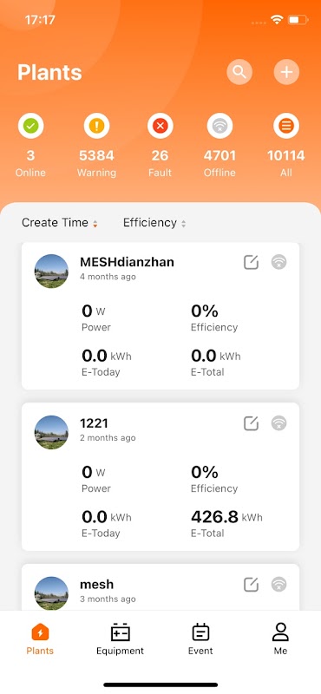Edit the MESHdianzhan plant via pencil icon
The height and width of the screenshot is (694, 321).
pyautogui.click(x=251, y=262)
